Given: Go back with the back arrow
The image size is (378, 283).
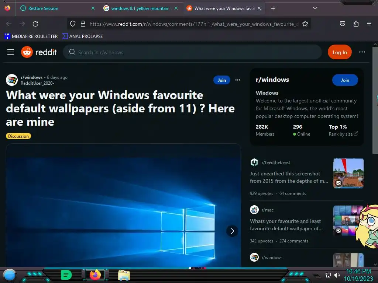Looking at the screenshot, I should pyautogui.click(x=9, y=24).
